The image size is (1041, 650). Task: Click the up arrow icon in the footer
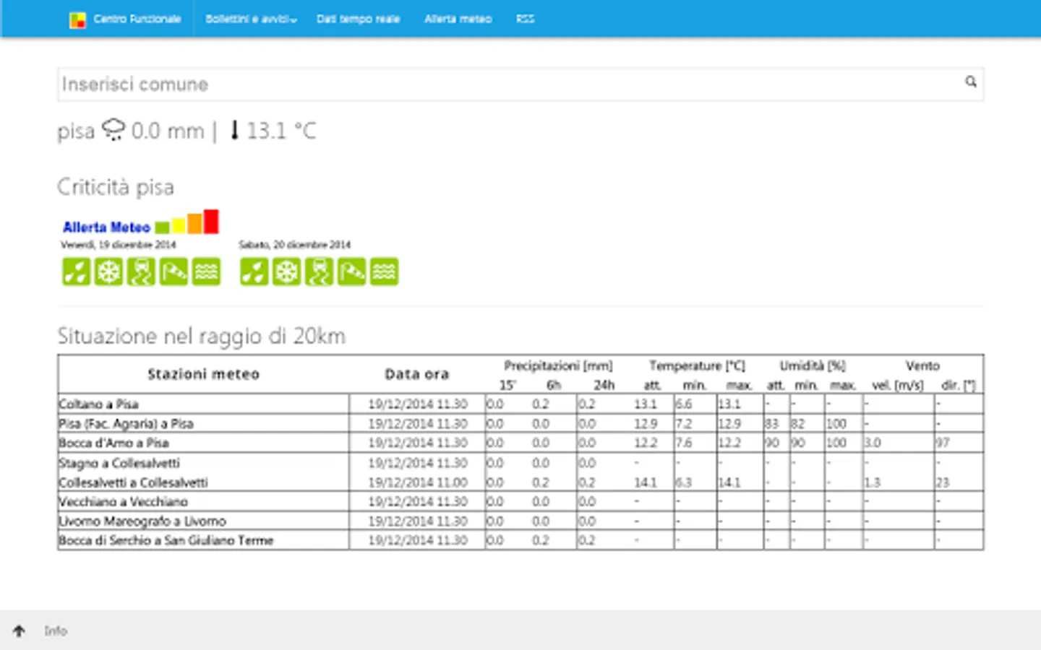point(19,630)
